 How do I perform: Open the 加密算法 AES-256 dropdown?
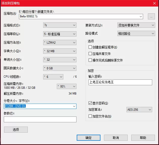(139, 109)
